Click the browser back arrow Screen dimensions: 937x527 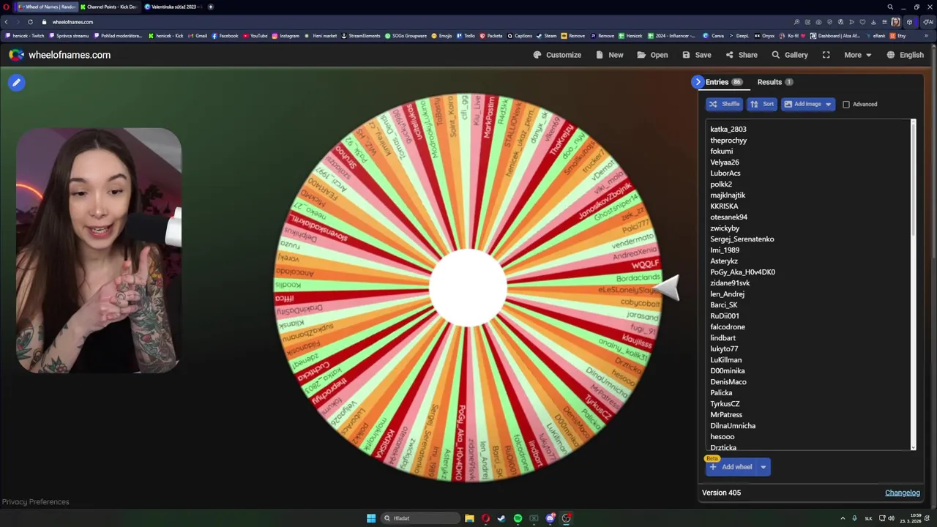click(7, 22)
